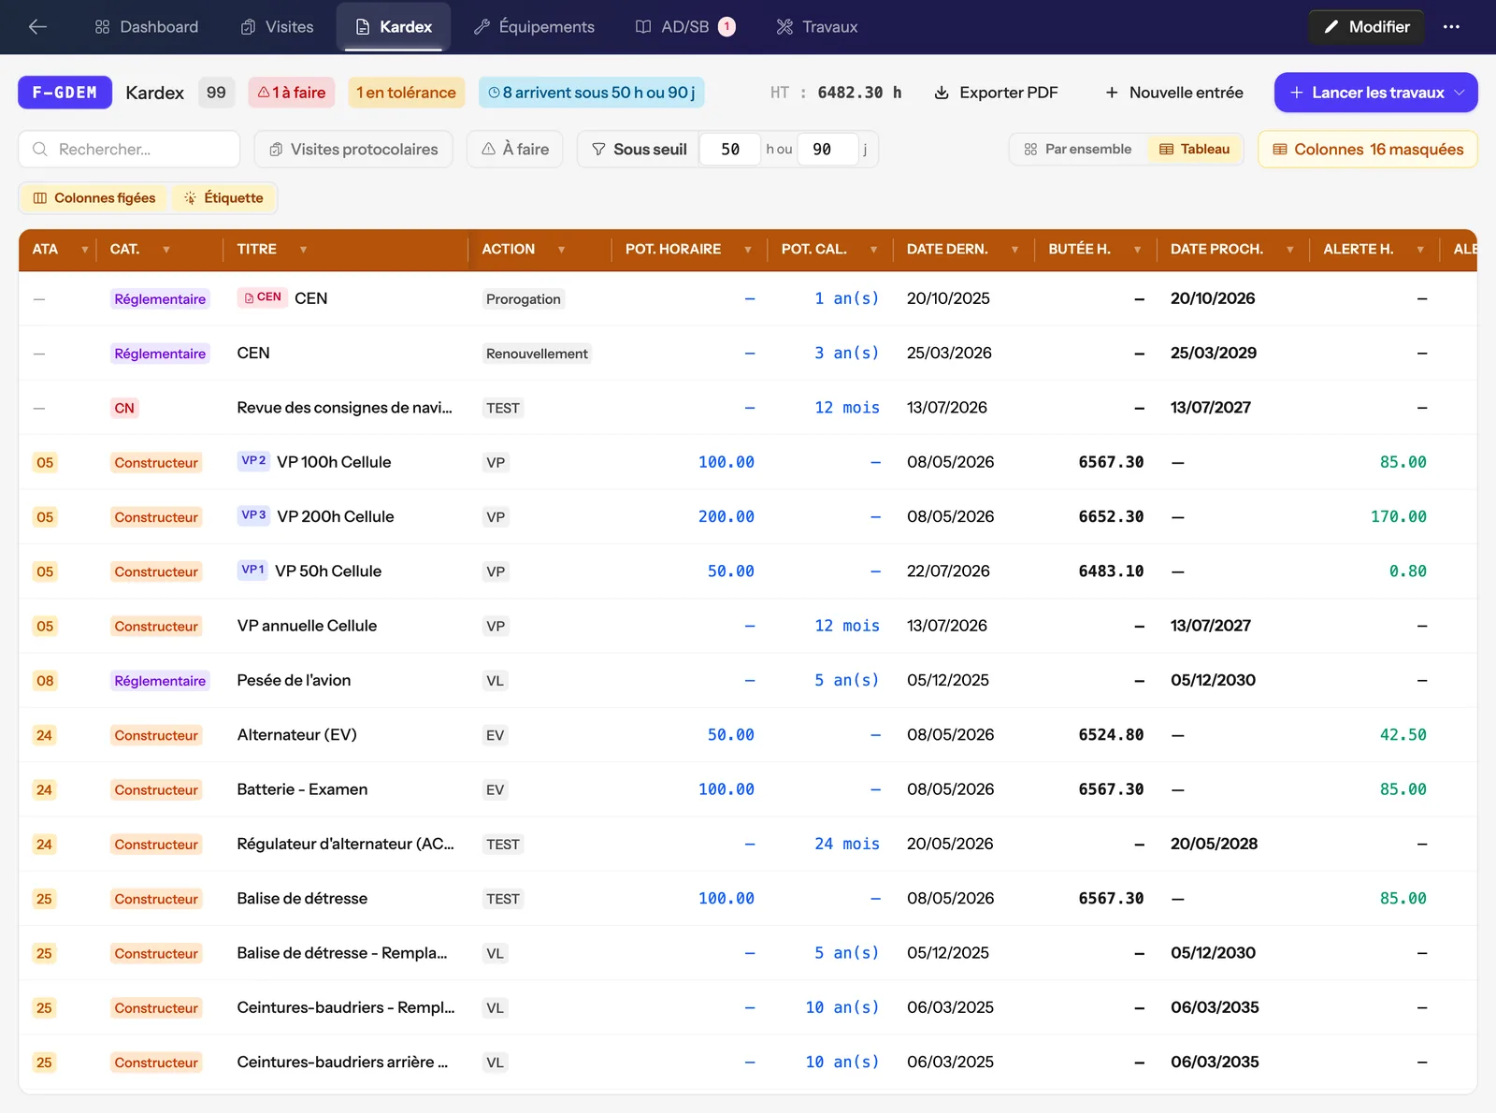Toggle the À faire filter
The height and width of the screenshot is (1113, 1496).
tap(515, 149)
